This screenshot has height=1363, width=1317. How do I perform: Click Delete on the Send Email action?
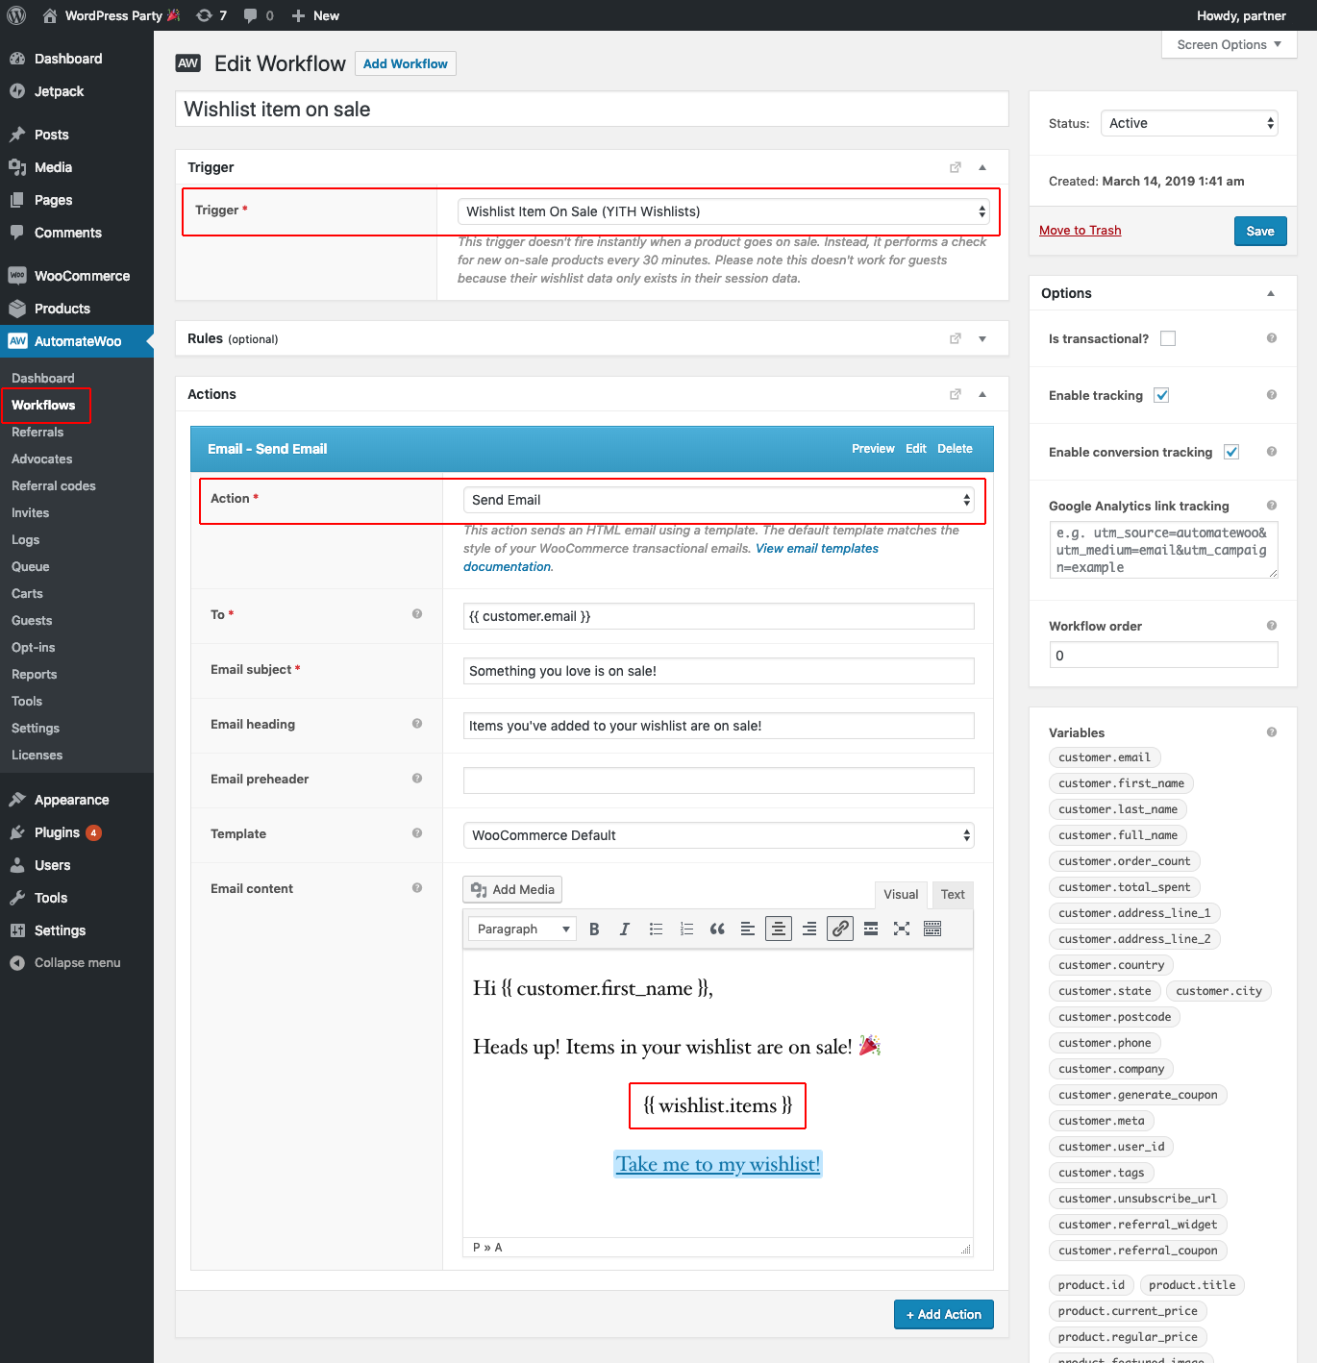[955, 449]
